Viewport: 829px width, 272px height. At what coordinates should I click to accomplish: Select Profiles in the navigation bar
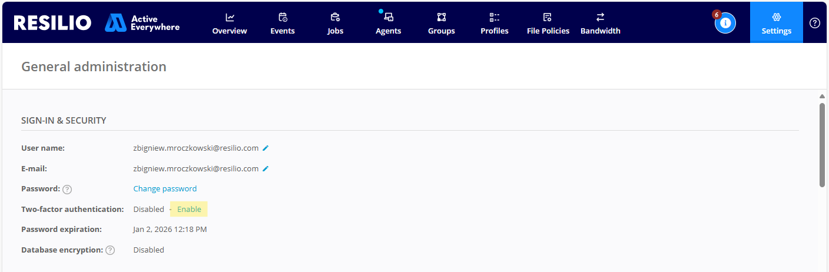pos(494,23)
